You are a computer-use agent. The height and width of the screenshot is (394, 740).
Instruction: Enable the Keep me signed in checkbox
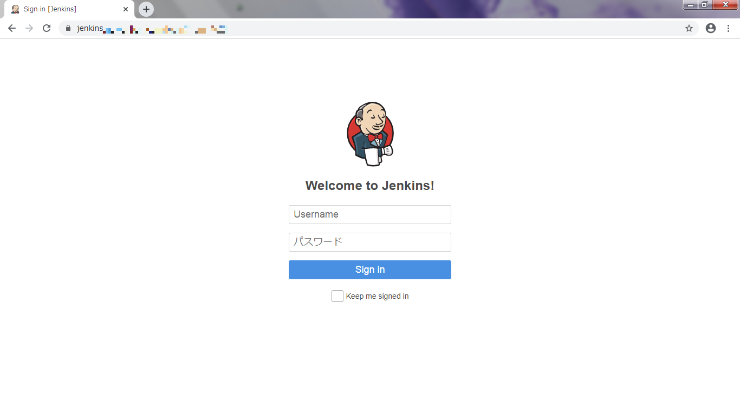pos(337,296)
